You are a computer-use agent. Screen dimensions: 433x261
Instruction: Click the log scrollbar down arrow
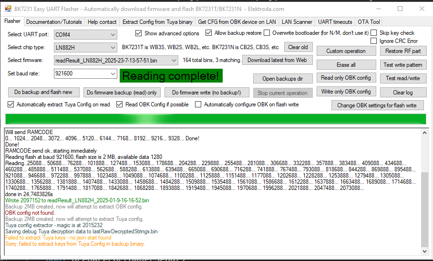pos(424,251)
